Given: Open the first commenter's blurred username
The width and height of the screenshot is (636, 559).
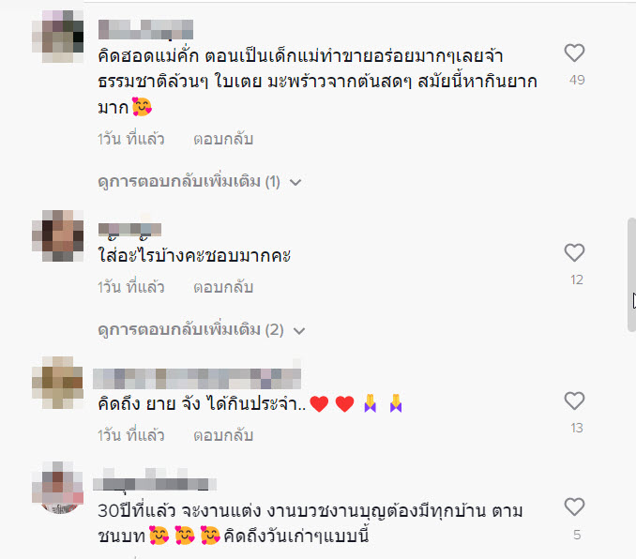Looking at the screenshot, I should (145, 30).
